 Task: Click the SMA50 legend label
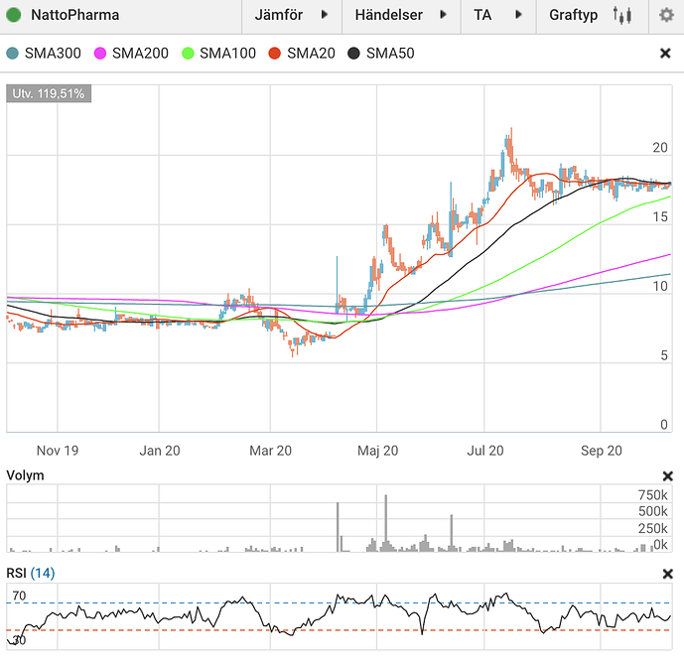click(x=390, y=54)
